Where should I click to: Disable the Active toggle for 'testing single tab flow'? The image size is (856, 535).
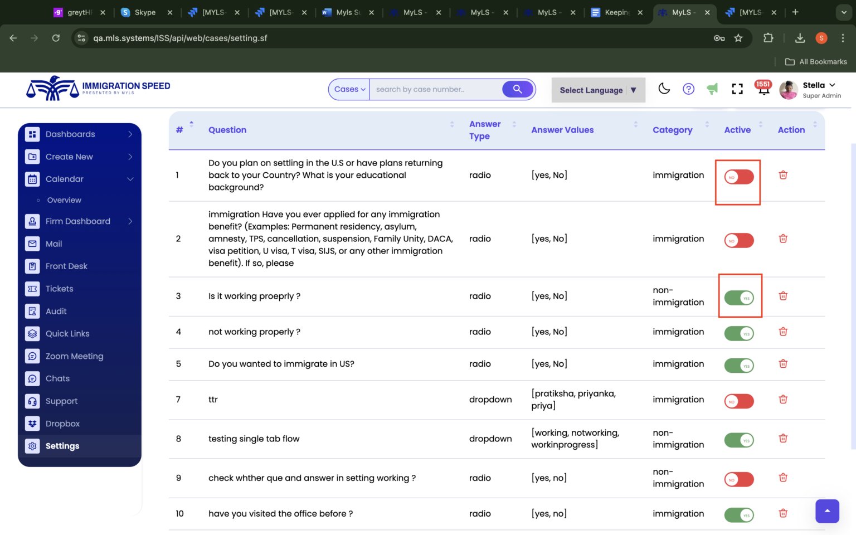point(739,440)
